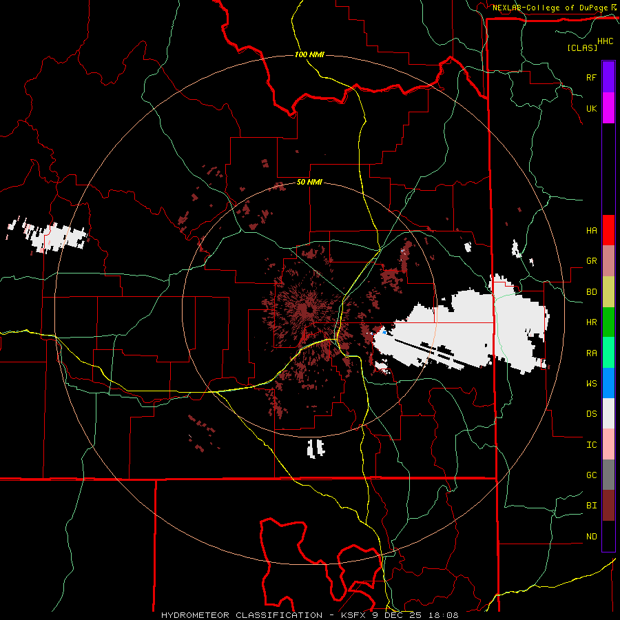Click the GR dusty-pink legend swatch
This screenshot has width=620, height=620.
click(608, 260)
